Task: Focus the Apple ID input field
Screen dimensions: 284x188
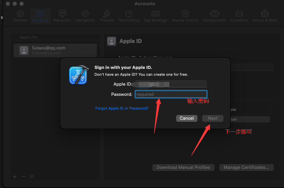Action: [x=171, y=84]
